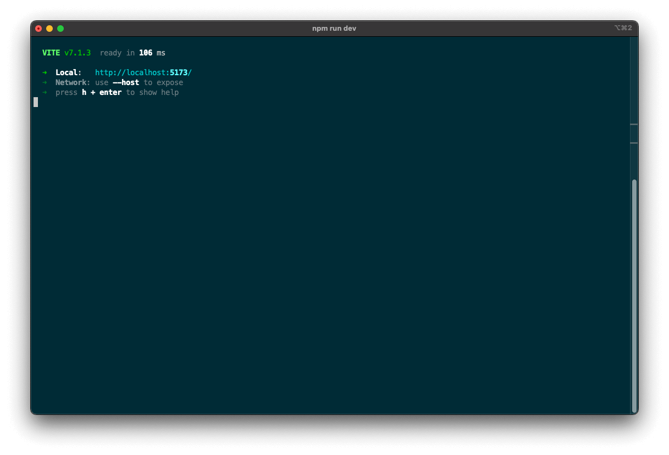Click the 'Network:' label

click(x=73, y=82)
